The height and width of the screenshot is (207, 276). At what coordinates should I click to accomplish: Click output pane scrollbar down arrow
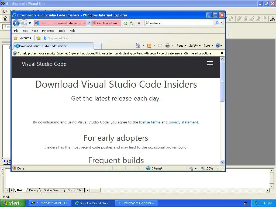click(x=272, y=186)
